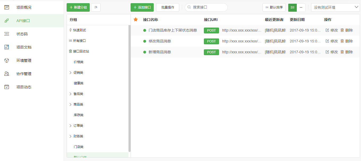Click the 搜索接口 search field
361x161 pixels.
coord(208,7)
